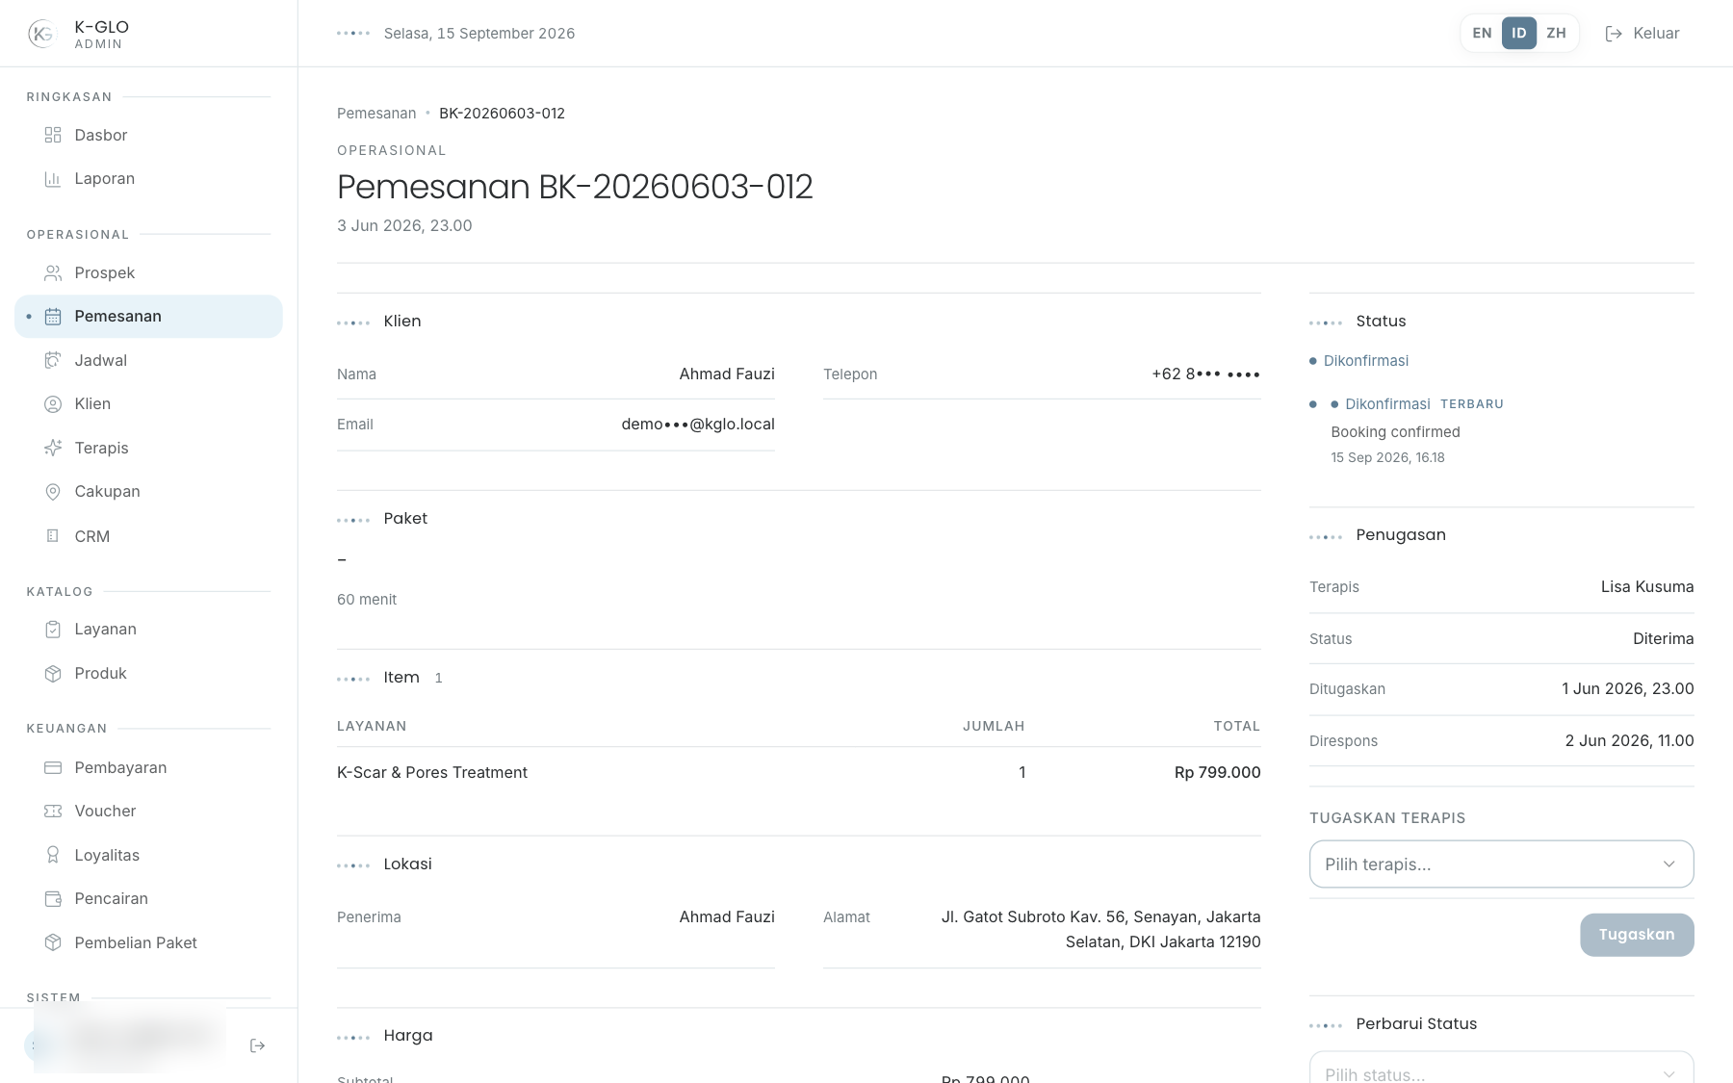Click the Klien user icon
Screen dimensions: 1733x1083
(53, 404)
